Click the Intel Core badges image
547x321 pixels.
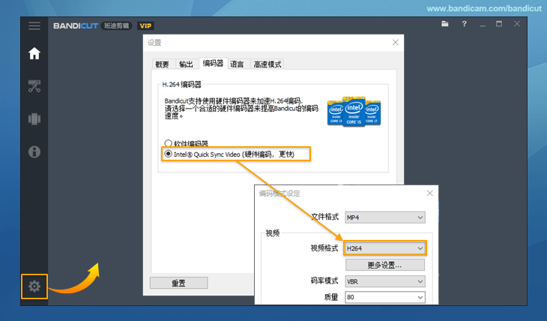click(x=354, y=112)
